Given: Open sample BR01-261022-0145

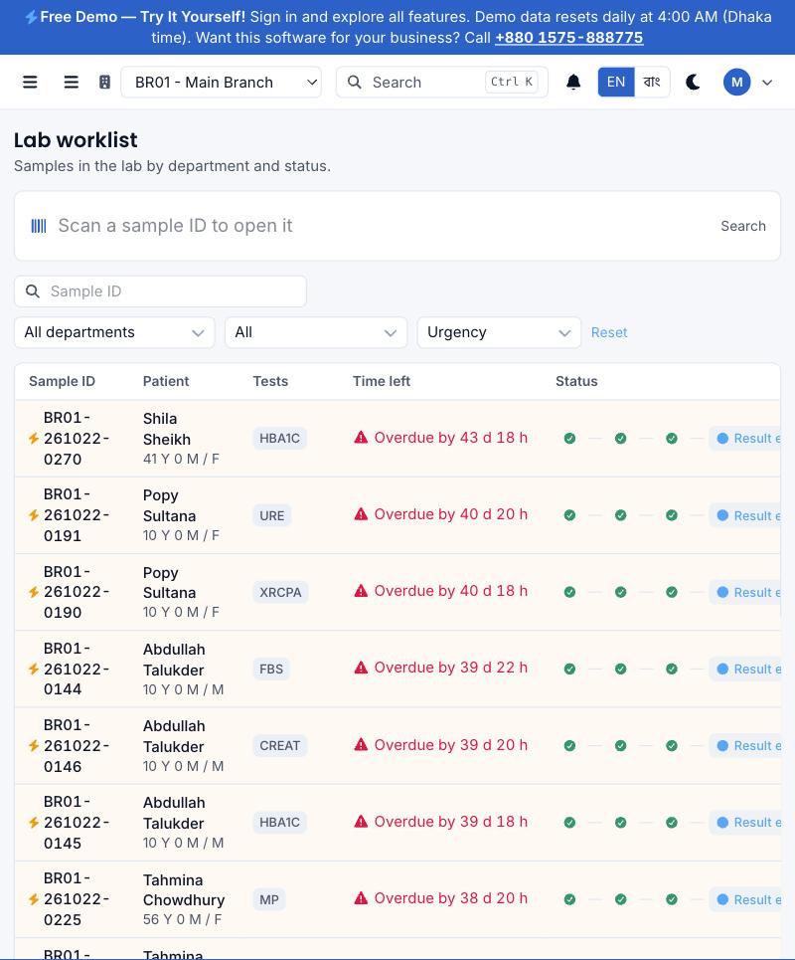Looking at the screenshot, I should pos(76,823).
